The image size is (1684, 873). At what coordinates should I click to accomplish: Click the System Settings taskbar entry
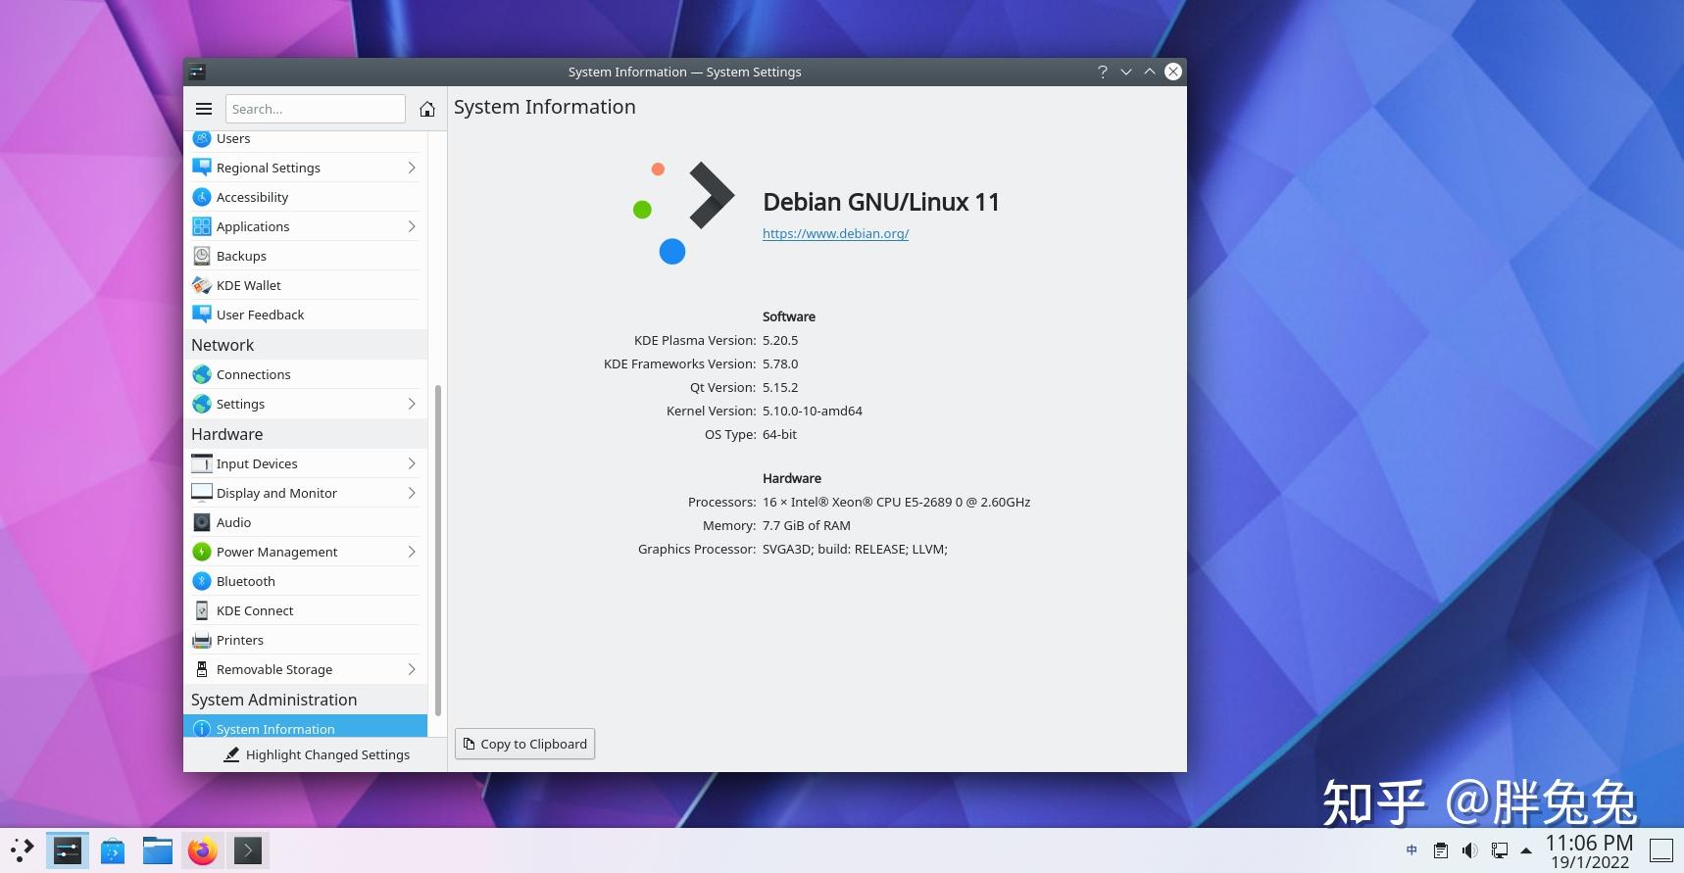click(67, 850)
